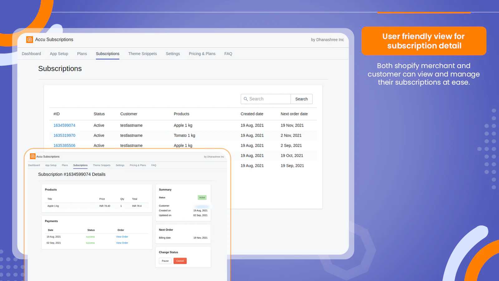The image size is (499, 281).
Task: Click the Search button
Action: (x=302, y=99)
